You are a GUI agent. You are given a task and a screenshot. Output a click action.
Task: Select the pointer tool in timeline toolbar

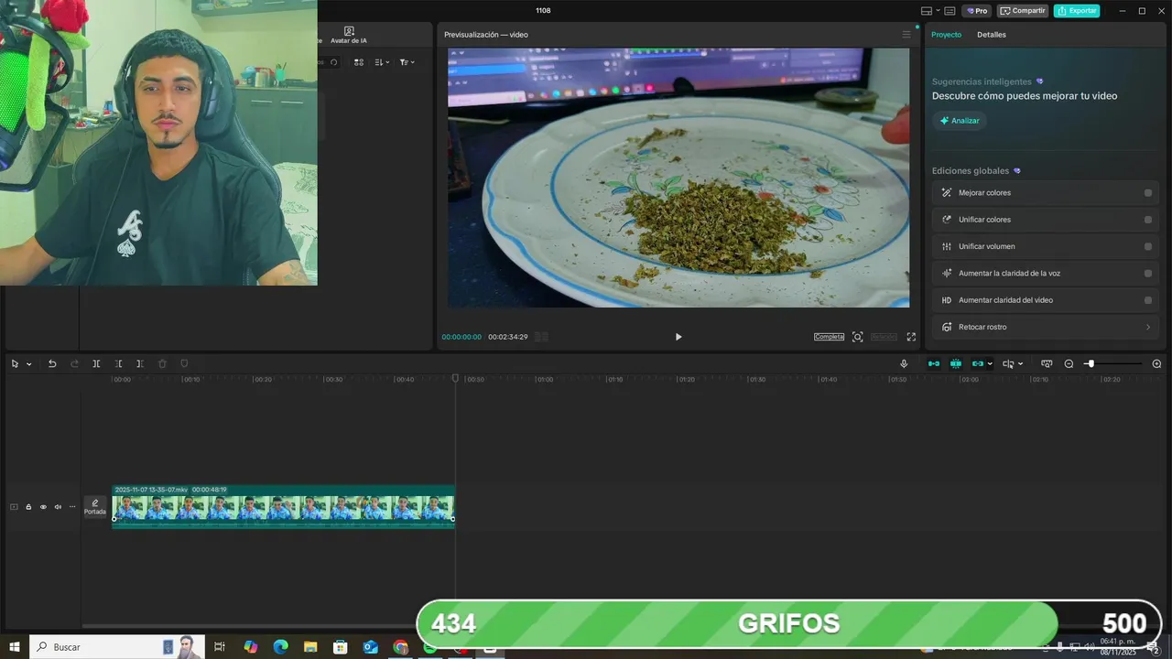click(x=15, y=363)
